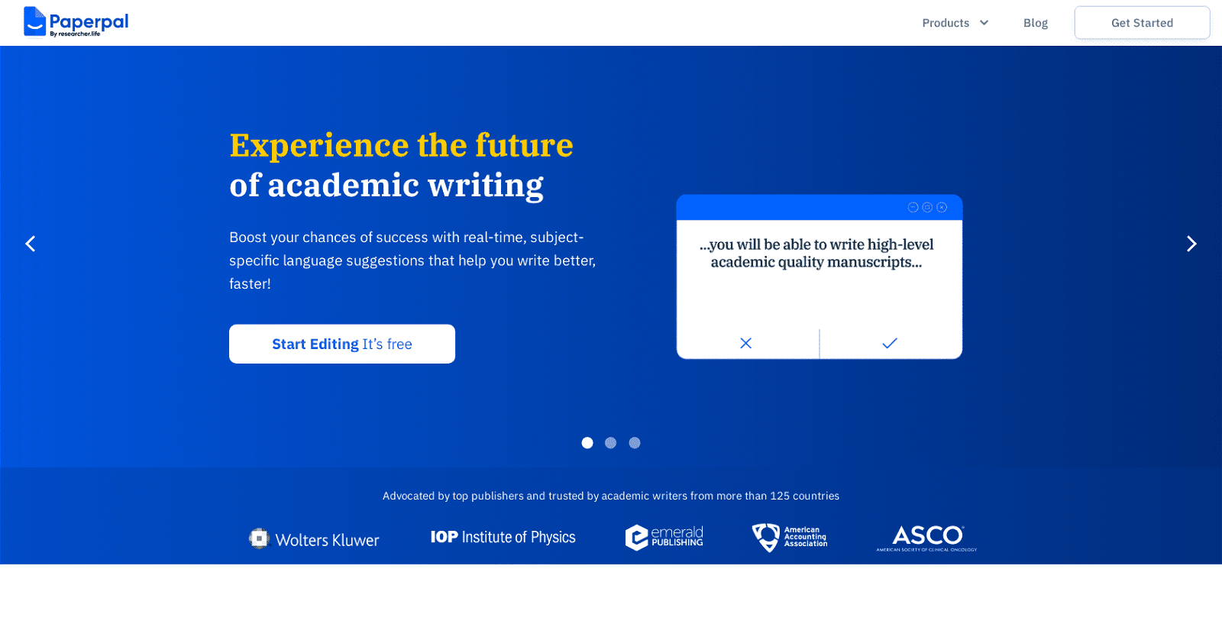Click the suggestion text in demo card
1222x637 pixels.
coord(816,254)
